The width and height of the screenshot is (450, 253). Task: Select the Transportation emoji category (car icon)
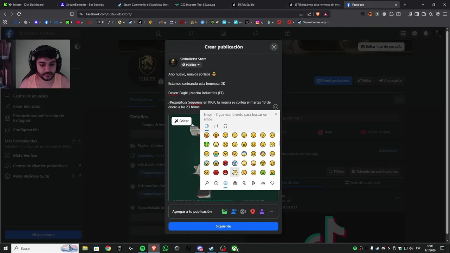pyautogui.click(x=263, y=183)
